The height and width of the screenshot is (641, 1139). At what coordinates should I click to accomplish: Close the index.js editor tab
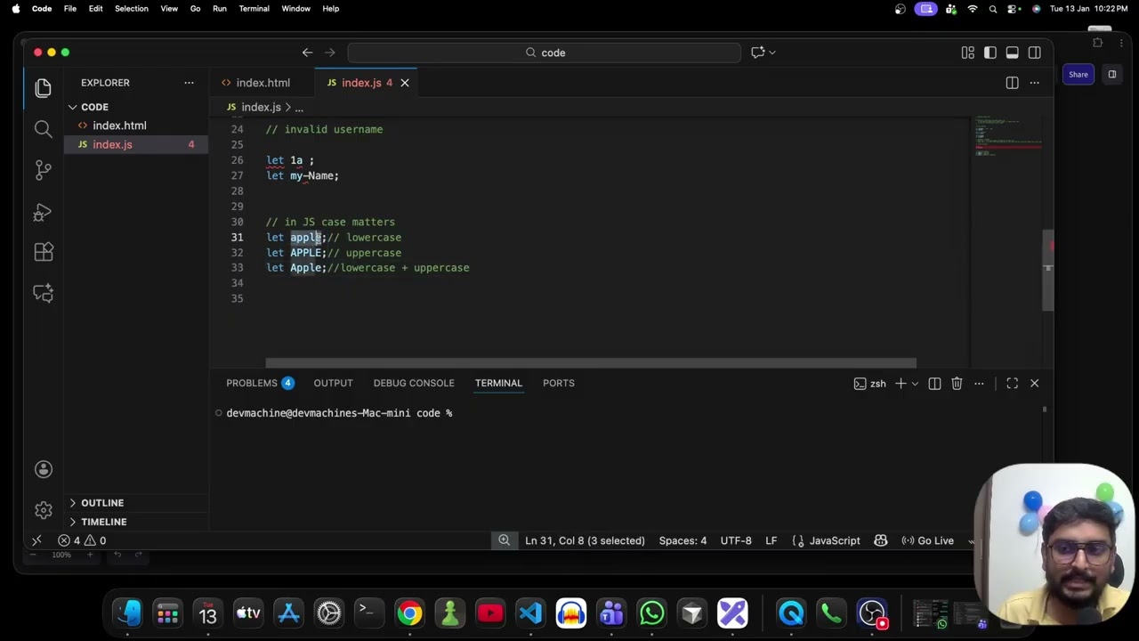click(x=404, y=83)
